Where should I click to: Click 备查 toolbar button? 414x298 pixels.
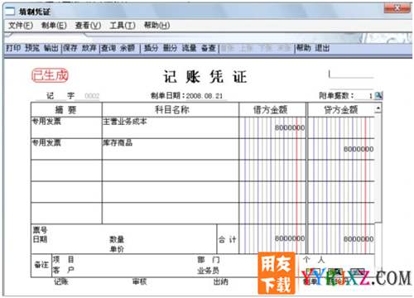tap(208, 48)
